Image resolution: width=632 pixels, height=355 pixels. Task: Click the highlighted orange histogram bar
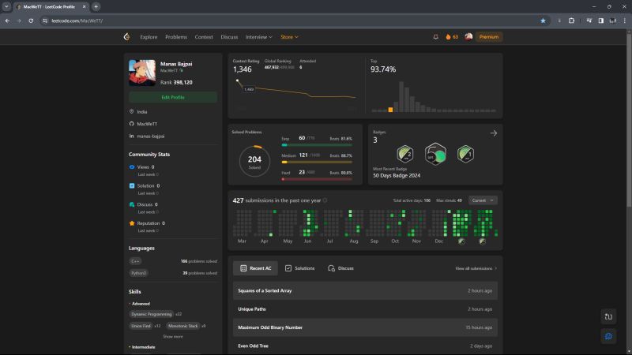click(x=390, y=110)
